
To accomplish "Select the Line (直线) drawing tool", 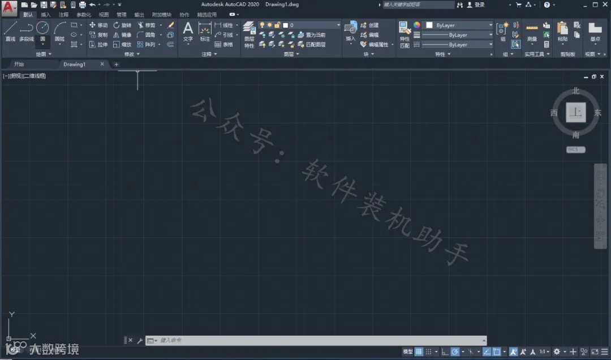I will point(10,32).
